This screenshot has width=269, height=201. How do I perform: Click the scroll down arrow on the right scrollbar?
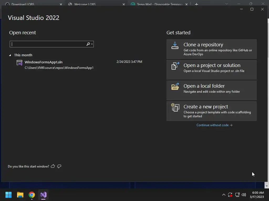click(267, 186)
